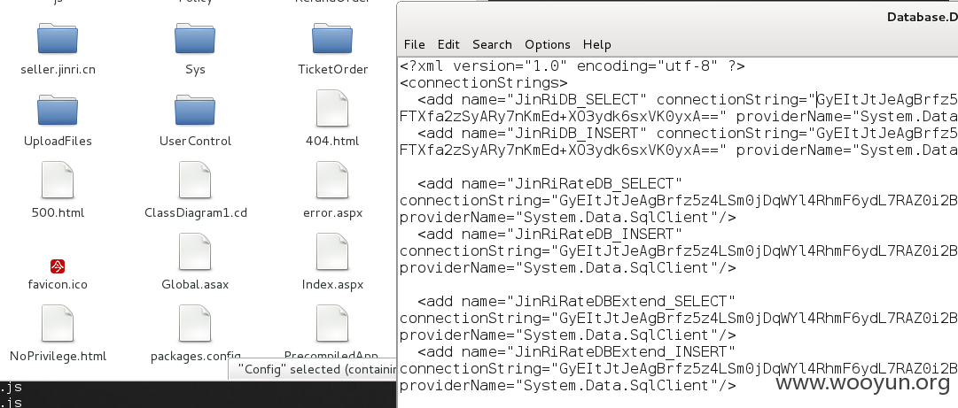Open the Edit menu in text editor
The image size is (958, 408).
click(448, 44)
